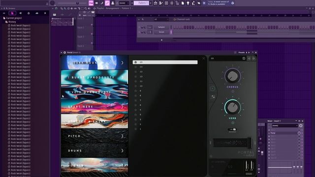This screenshot has width=315, height=177.
Task: Switch to the Browser speaker tab icon
Action: point(20,13)
